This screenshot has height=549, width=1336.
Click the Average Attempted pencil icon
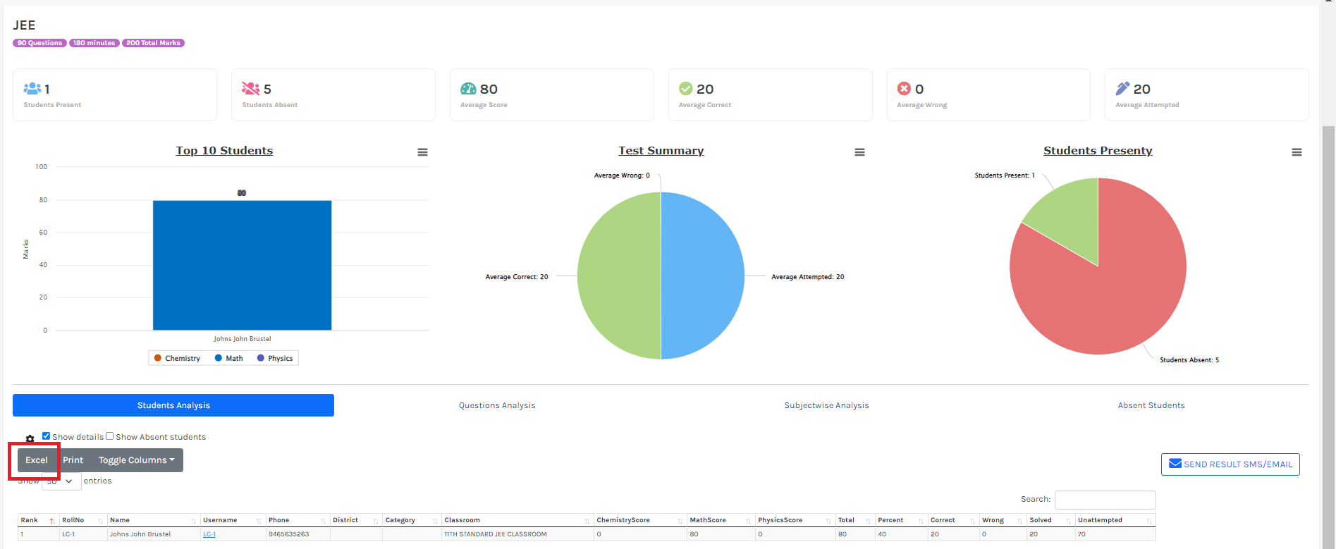pyautogui.click(x=1122, y=89)
